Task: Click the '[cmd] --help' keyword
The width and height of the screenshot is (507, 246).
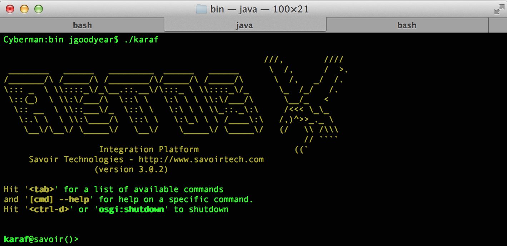Action: tap(59, 199)
